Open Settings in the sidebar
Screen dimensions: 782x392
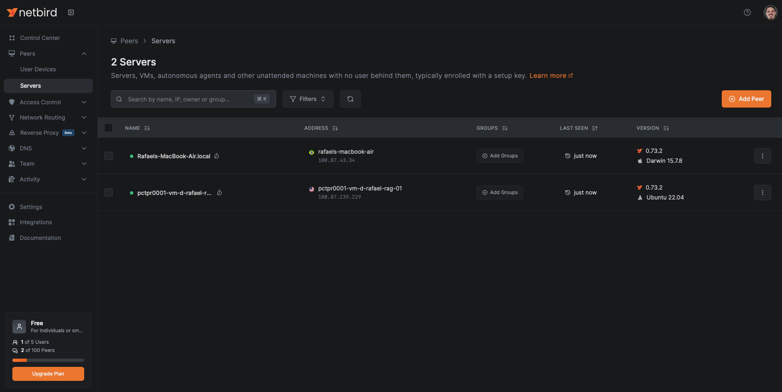(48, 207)
